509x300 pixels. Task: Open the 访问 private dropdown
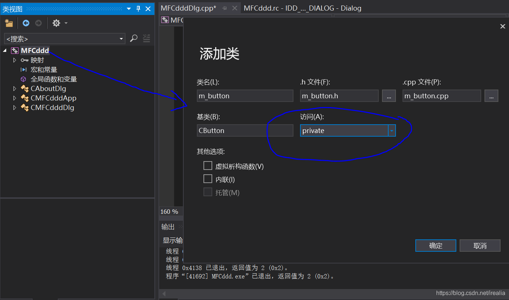(x=392, y=130)
